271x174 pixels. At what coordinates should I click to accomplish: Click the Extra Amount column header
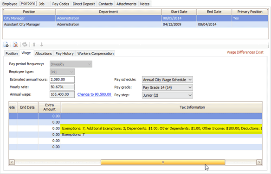coord(50,107)
